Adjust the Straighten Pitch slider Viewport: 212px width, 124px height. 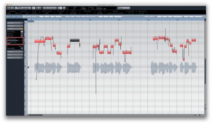(x=15, y=43)
